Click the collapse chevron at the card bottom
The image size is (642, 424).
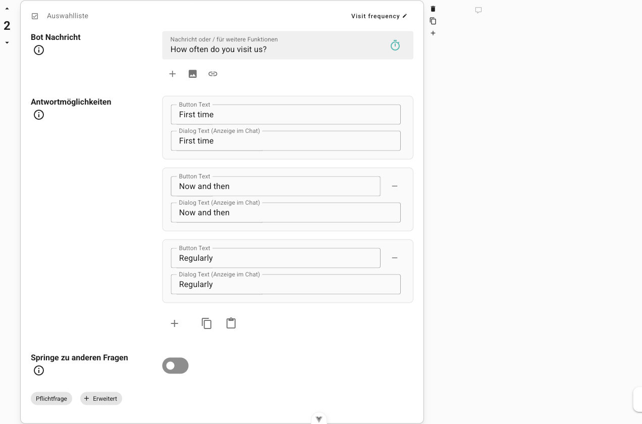[x=319, y=419]
